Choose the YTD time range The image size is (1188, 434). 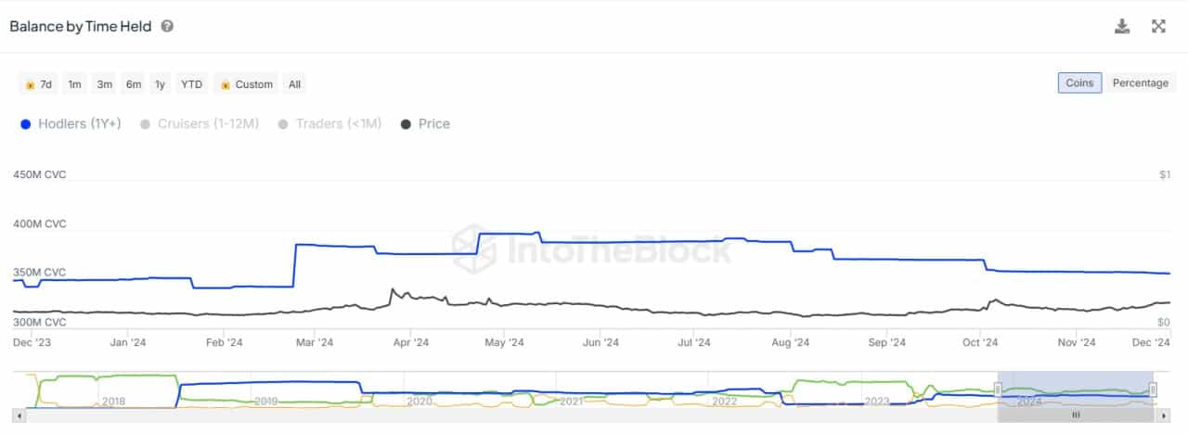click(x=191, y=84)
